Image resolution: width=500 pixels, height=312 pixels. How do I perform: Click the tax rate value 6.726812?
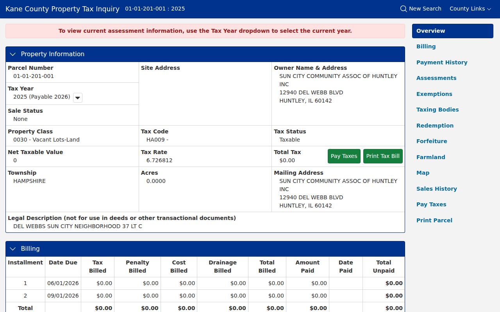coord(159,160)
